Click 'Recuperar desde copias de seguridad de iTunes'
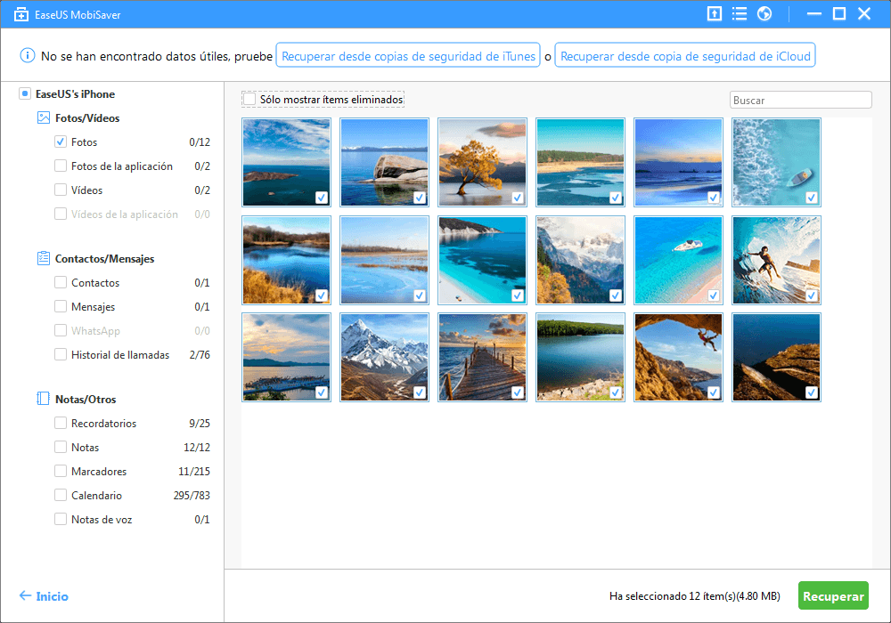 [409, 56]
